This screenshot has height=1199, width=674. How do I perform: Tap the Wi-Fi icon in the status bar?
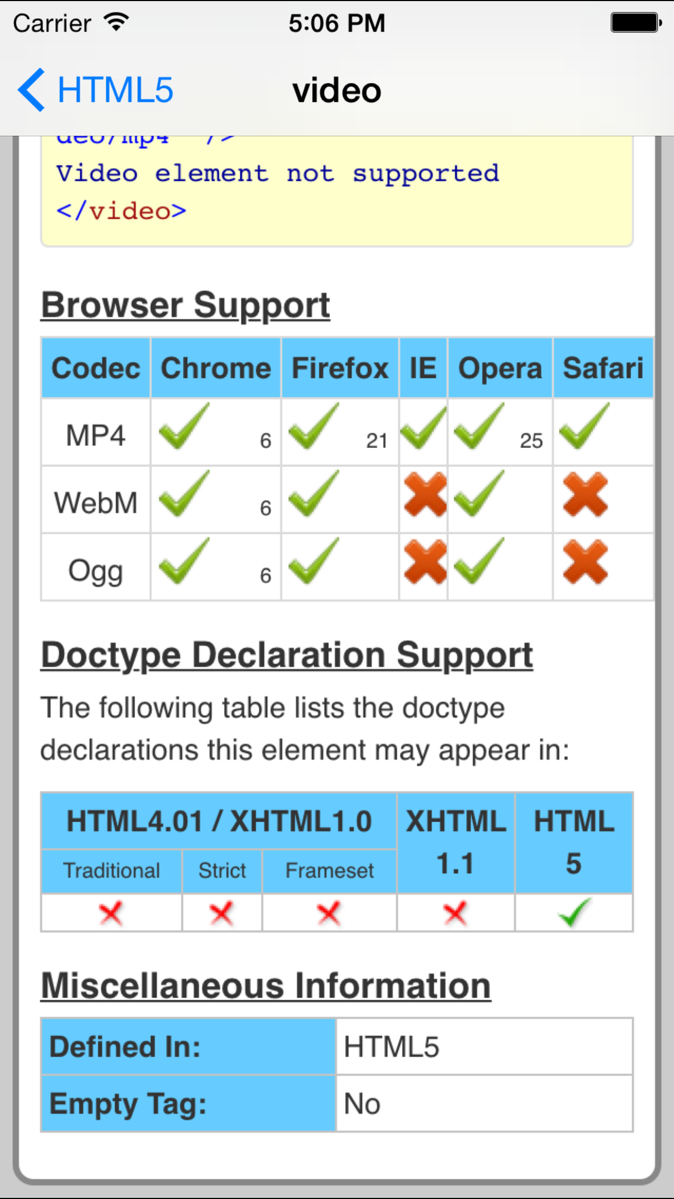pos(115,22)
